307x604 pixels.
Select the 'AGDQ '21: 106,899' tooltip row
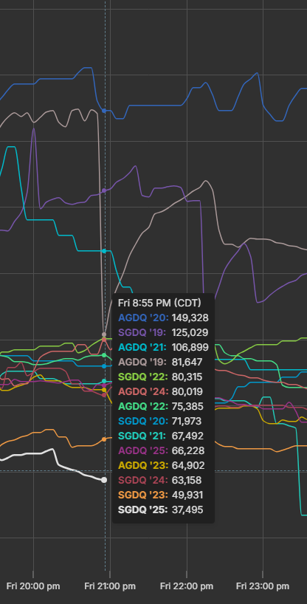coord(163,347)
